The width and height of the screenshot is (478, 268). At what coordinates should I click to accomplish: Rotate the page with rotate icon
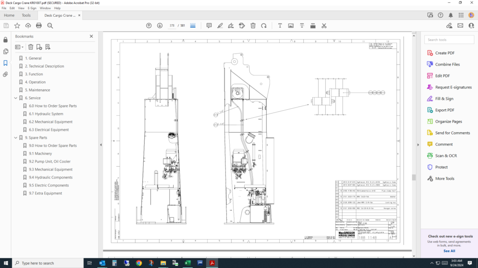click(264, 26)
